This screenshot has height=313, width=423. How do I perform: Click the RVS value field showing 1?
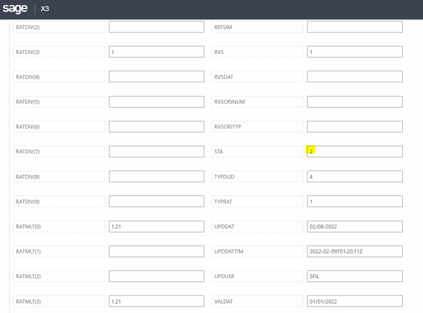[354, 51]
